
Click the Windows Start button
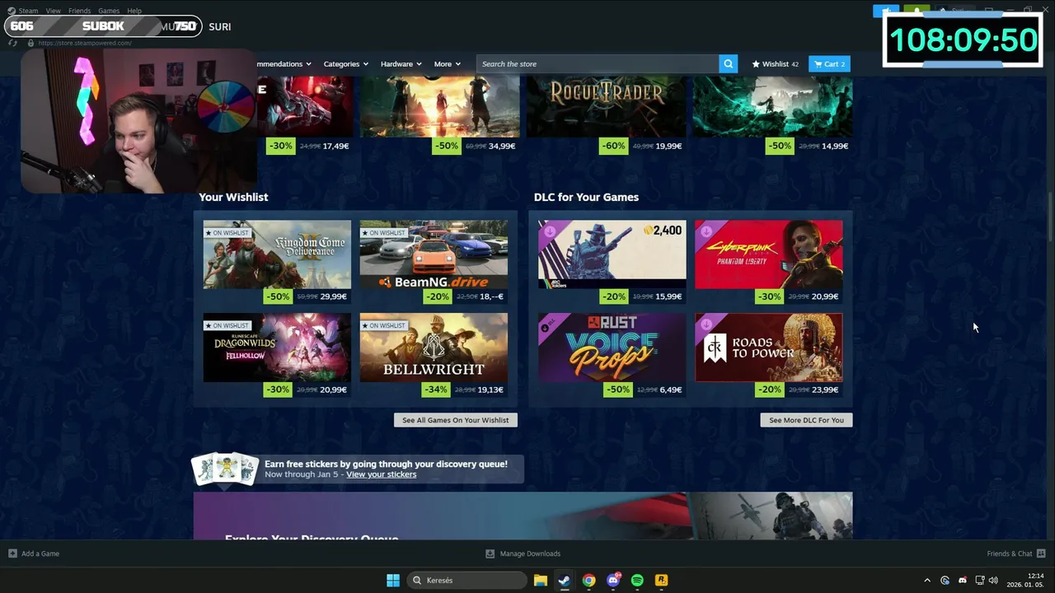pos(393,580)
